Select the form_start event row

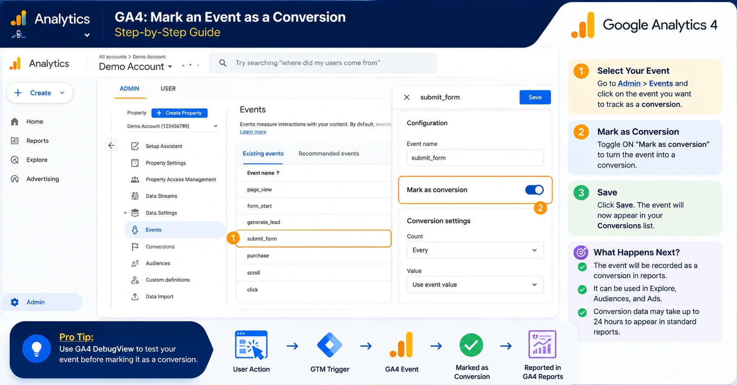pos(313,206)
